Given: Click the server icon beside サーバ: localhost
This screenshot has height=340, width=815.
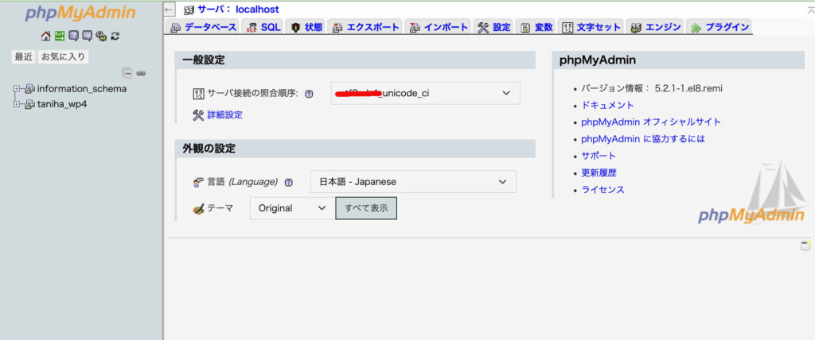Looking at the screenshot, I should click(x=189, y=10).
